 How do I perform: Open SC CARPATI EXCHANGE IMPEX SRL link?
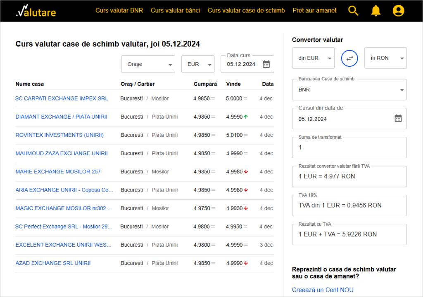(x=62, y=98)
